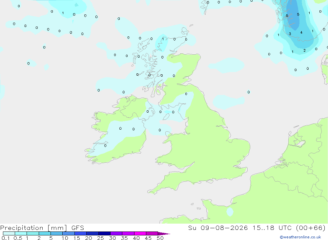Screen dimensions: 328x240
Task: Select the 30–35 mm purple legend swatch
Action: click(116, 233)
